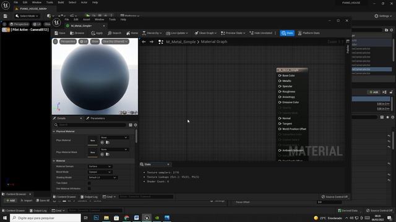Click the Tangent input pin

pos(280,123)
